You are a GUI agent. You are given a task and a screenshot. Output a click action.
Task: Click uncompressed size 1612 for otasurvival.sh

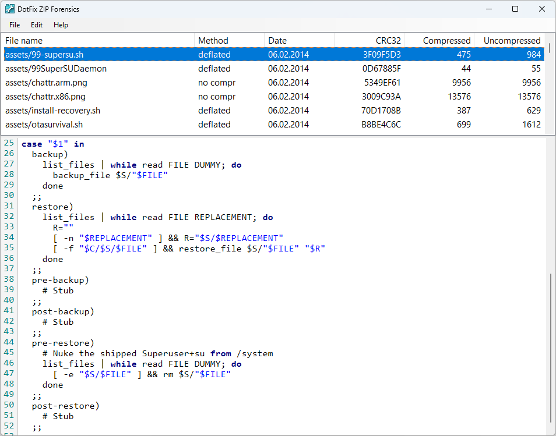[x=532, y=125]
